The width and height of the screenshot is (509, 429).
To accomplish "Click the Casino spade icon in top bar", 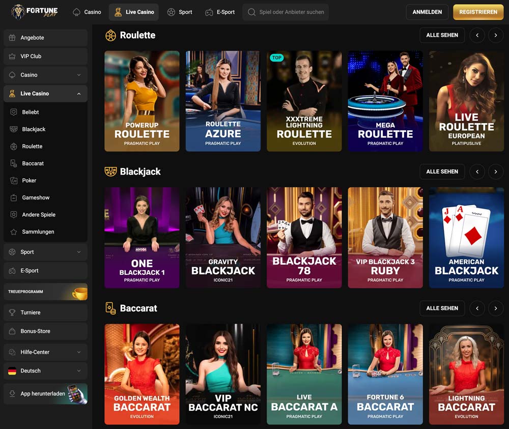I will coord(77,12).
